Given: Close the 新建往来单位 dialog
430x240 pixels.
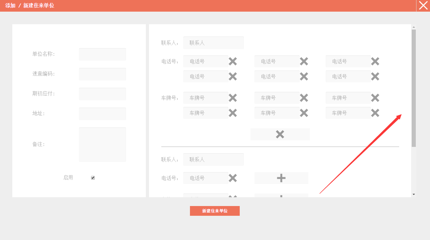Looking at the screenshot, I should tap(423, 6).
